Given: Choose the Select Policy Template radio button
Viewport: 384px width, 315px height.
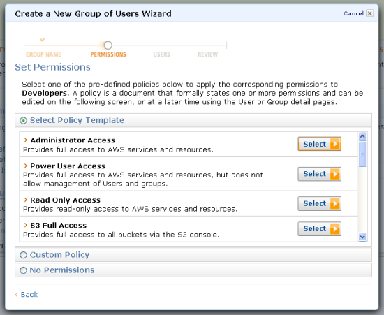Looking at the screenshot, I should click(x=23, y=121).
